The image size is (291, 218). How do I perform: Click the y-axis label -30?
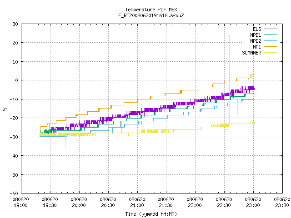(x=14, y=137)
